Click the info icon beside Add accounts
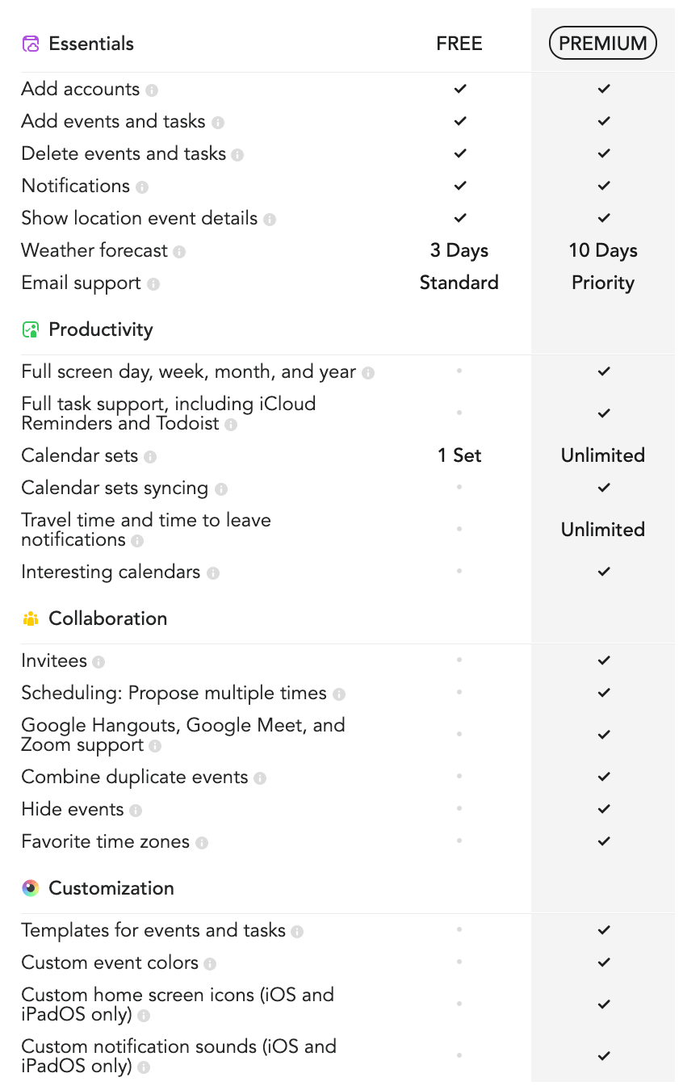The width and height of the screenshot is (683, 1090). [152, 90]
